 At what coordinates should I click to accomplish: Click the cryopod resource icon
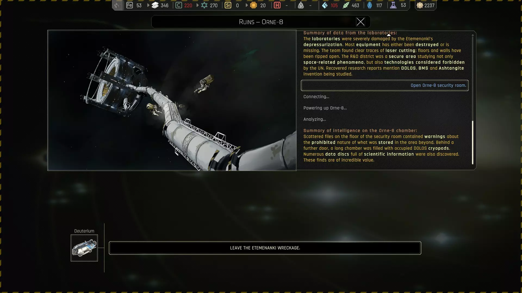(369, 5)
